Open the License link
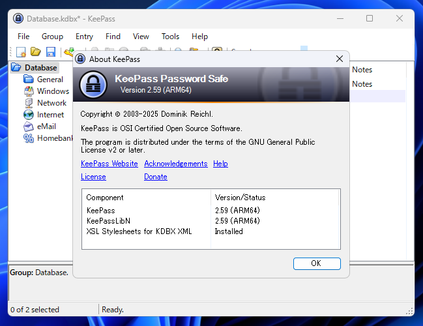Image resolution: width=423 pixels, height=326 pixels. pyautogui.click(x=93, y=177)
